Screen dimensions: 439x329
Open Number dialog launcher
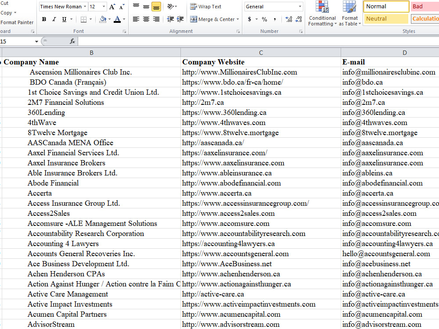point(301,32)
